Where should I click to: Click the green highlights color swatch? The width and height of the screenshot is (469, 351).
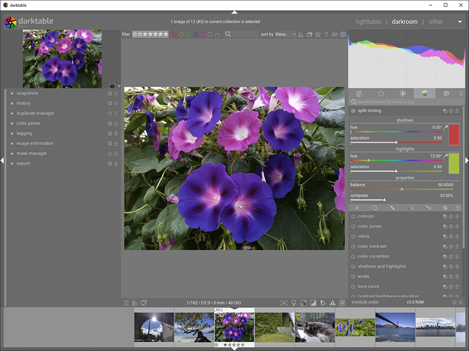point(453,164)
